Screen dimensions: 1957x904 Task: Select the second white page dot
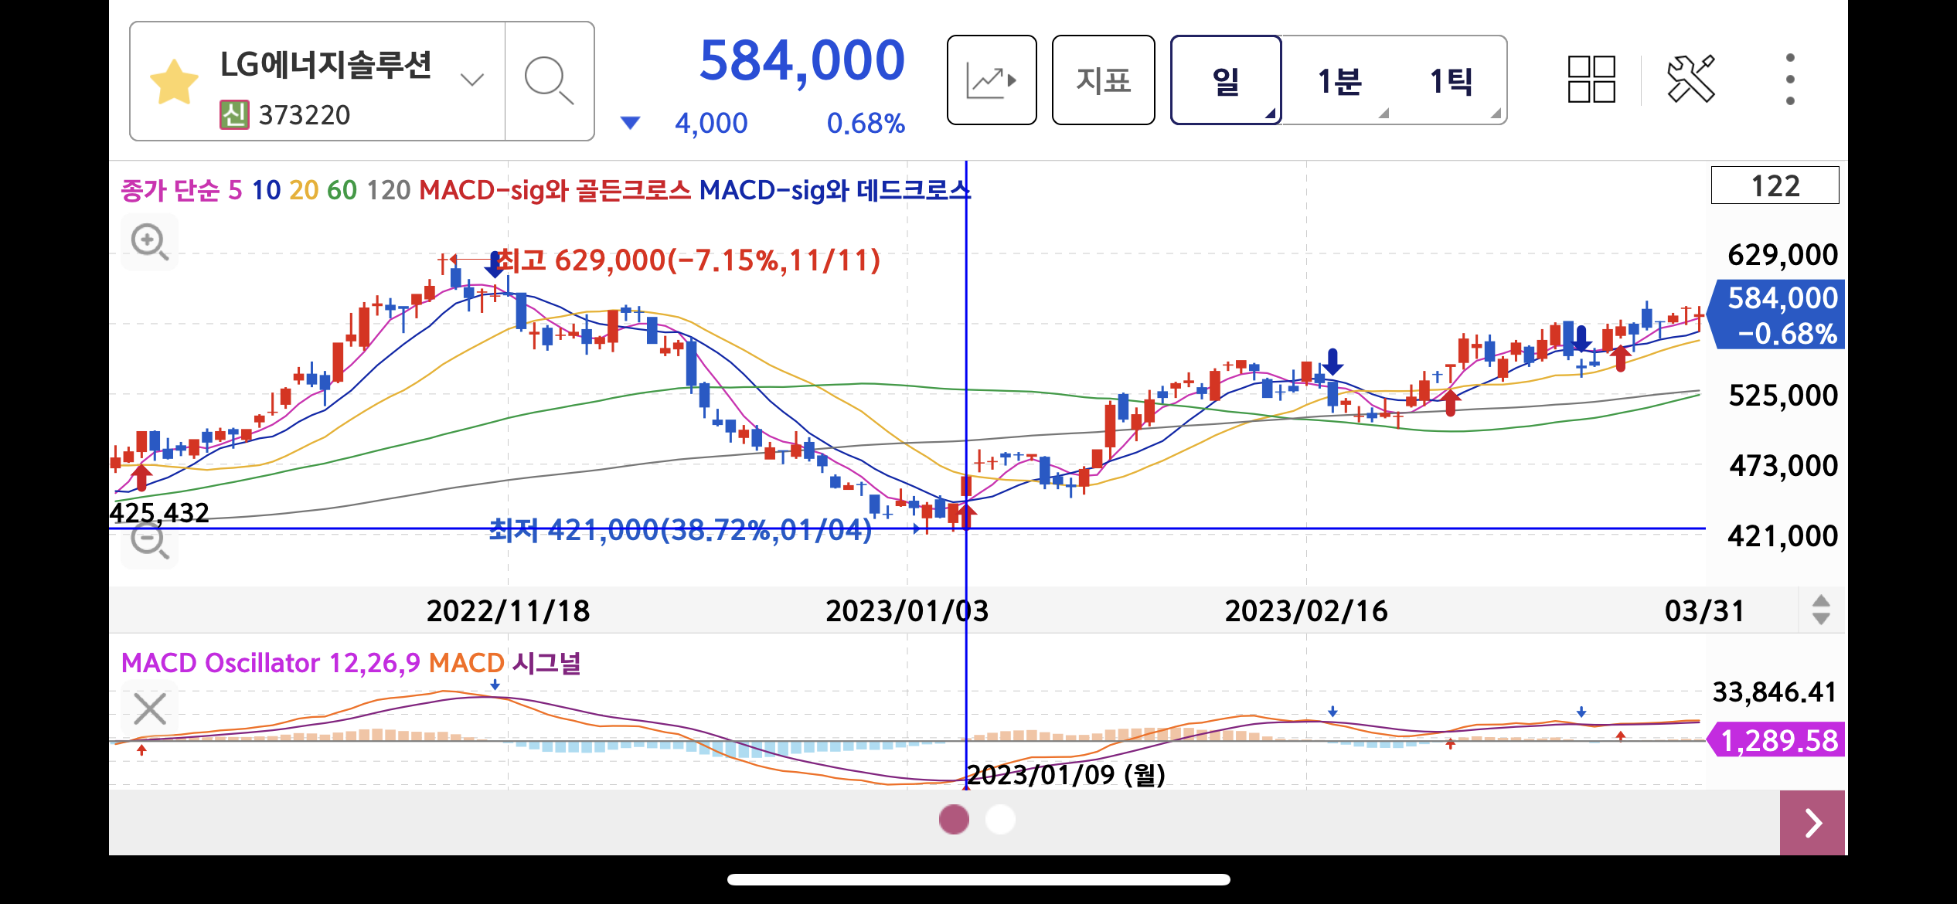(1000, 820)
